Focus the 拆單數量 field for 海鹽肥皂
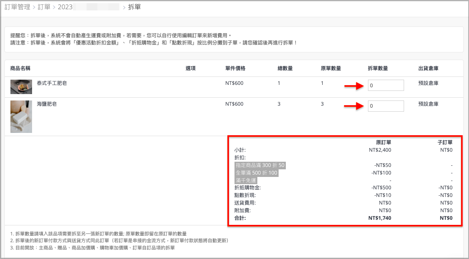Image resolution: width=469 pixels, height=259 pixels. coord(386,106)
